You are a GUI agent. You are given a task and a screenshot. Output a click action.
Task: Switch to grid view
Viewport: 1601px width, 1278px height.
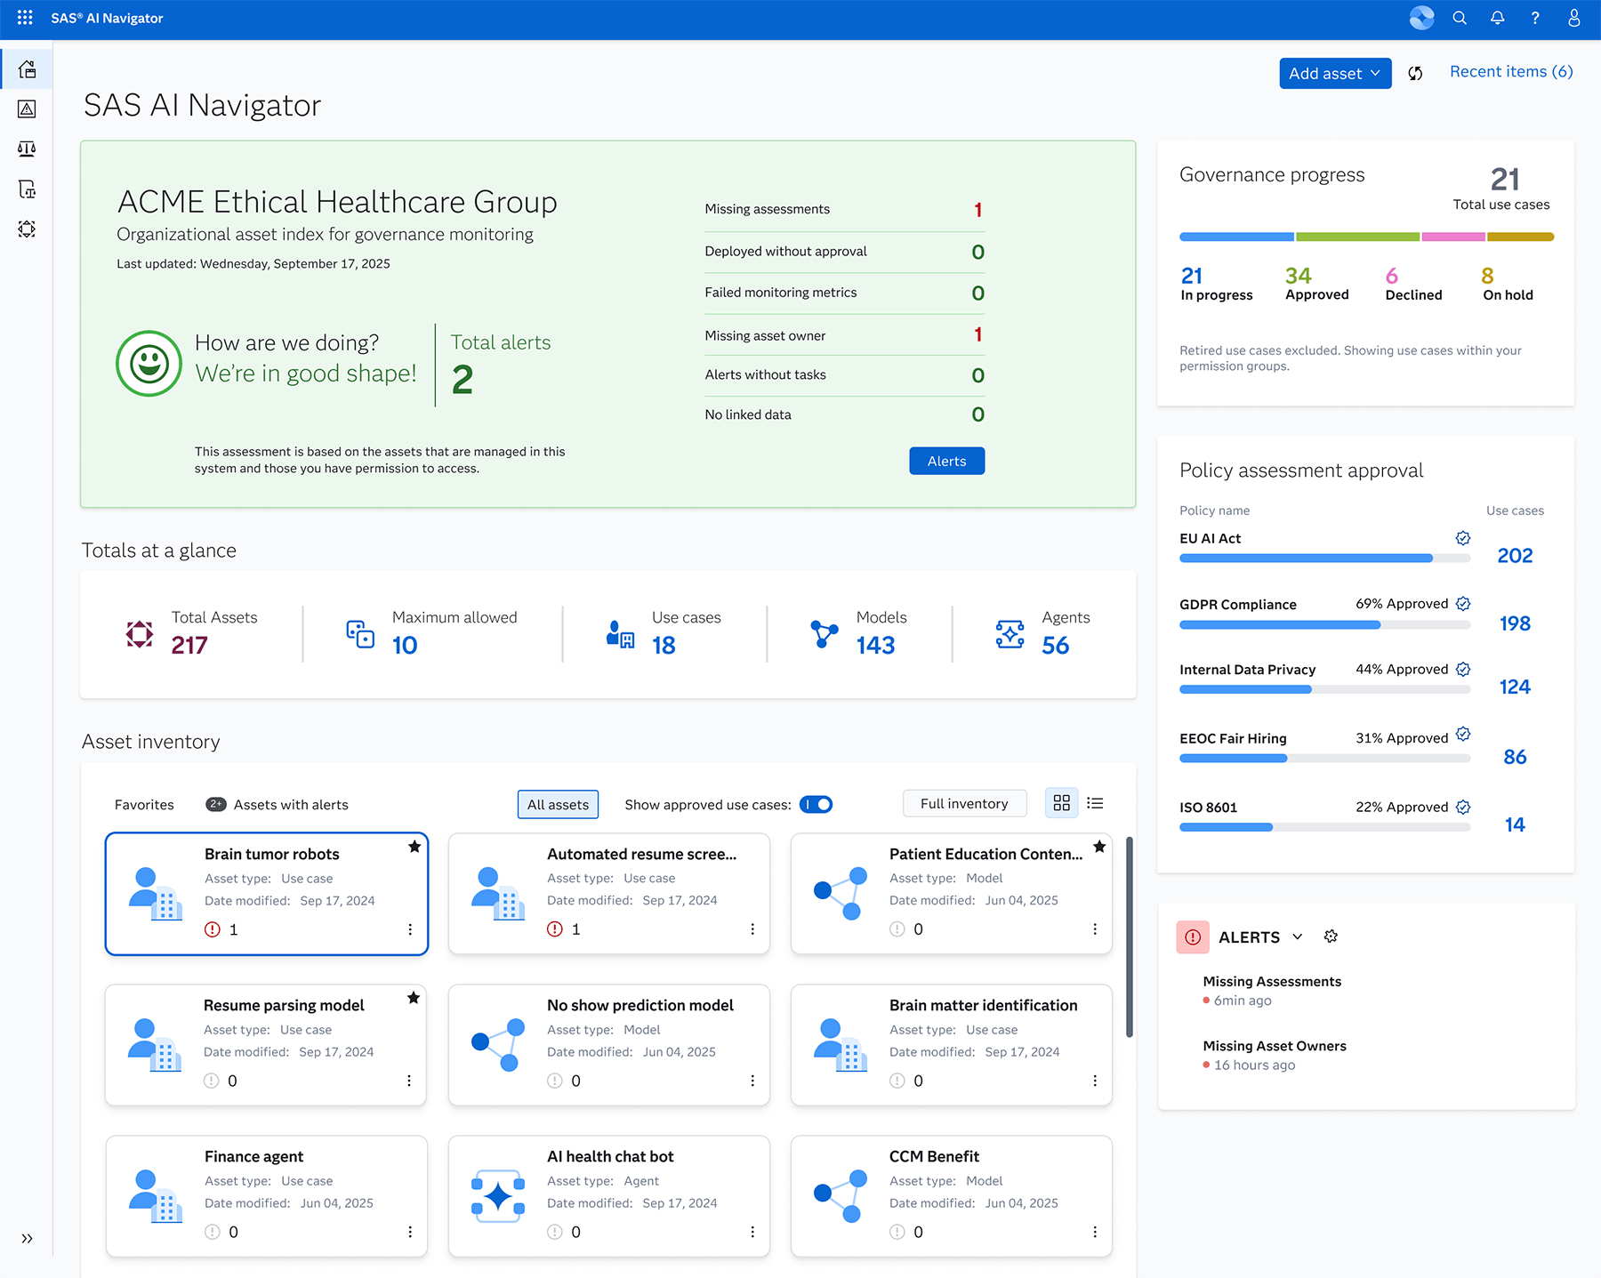click(1061, 803)
